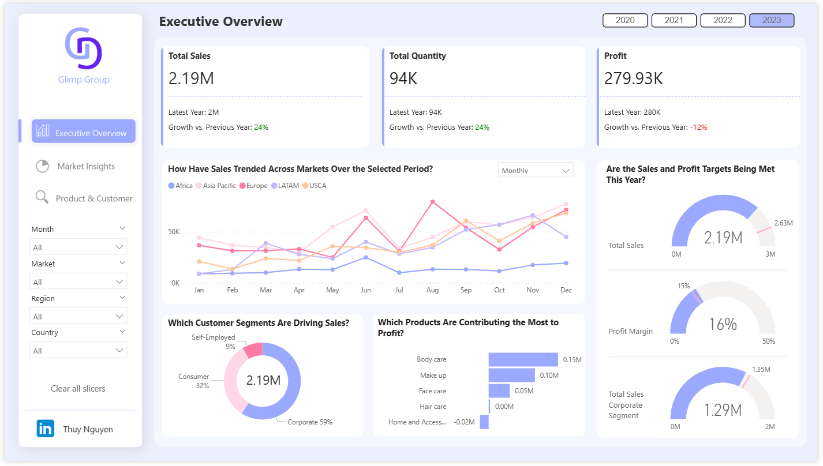The height and width of the screenshot is (466, 823).
Task: Click the donut center 2.19M total
Action: [263, 380]
